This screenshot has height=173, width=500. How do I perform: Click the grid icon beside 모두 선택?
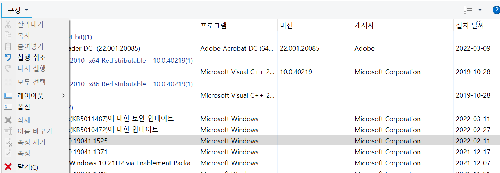(8, 82)
